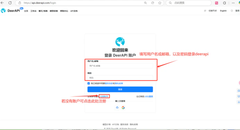Image resolution: width=240 pixels, height=130 pixels.
Task: Sign in with the Google icon
Action: pyautogui.click(x=123, y=108)
